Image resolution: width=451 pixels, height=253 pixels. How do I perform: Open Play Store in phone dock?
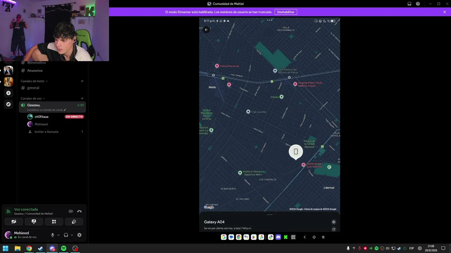click(254, 237)
